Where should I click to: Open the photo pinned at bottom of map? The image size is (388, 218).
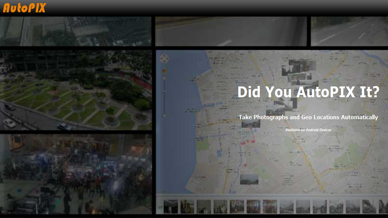coord(249,179)
